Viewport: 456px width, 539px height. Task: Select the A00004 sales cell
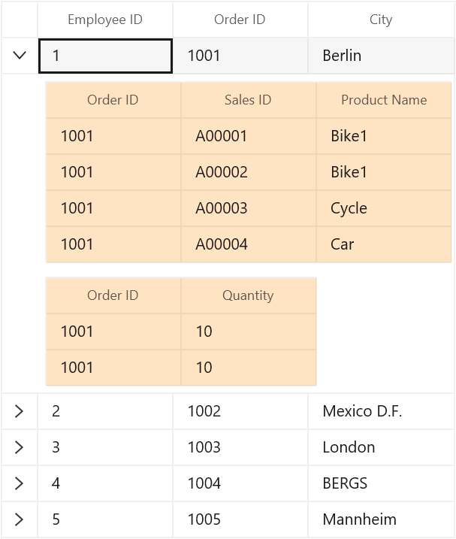248,244
